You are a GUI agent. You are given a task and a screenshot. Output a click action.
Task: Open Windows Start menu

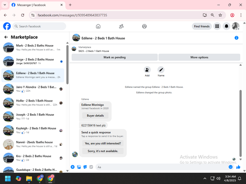[8, 179]
